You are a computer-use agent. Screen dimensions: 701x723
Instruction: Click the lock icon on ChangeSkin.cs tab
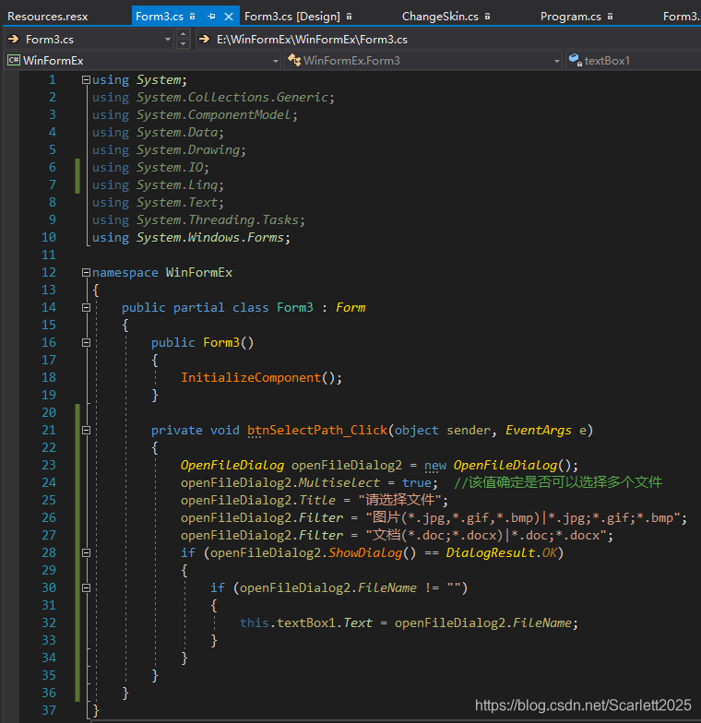click(x=487, y=17)
